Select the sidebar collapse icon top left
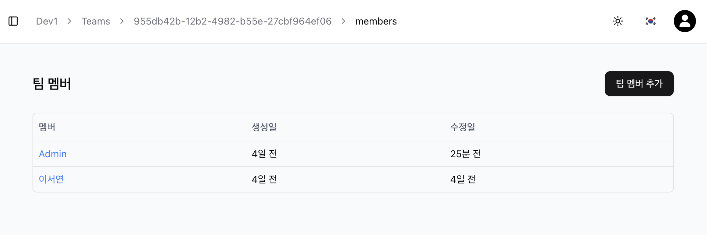The image size is (707, 235). (x=13, y=21)
